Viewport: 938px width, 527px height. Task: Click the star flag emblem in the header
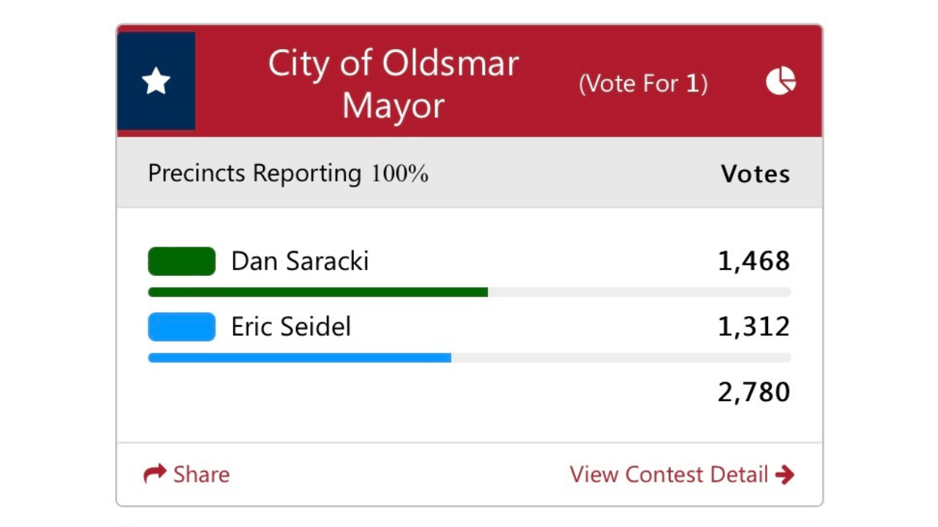[x=156, y=81]
